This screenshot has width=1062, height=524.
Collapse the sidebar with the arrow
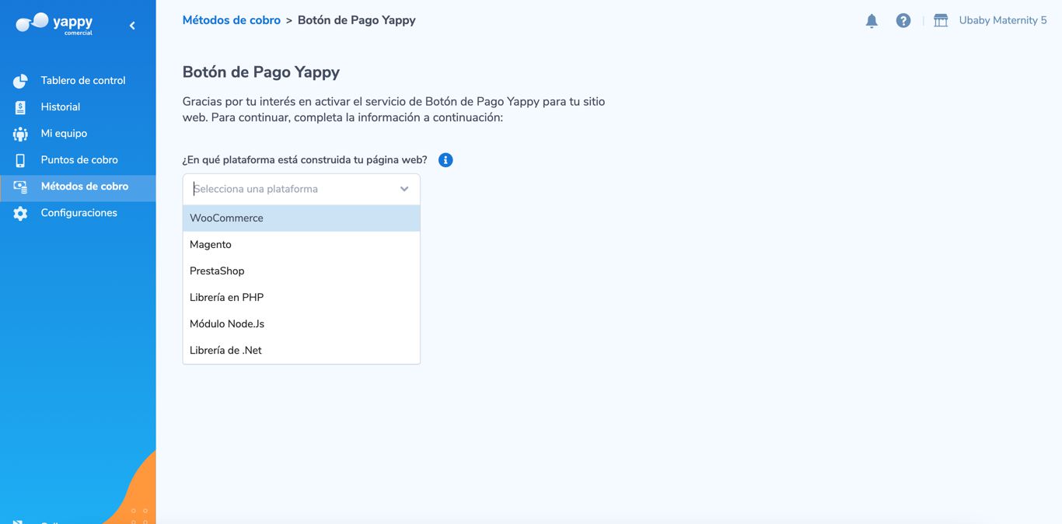pyautogui.click(x=132, y=26)
